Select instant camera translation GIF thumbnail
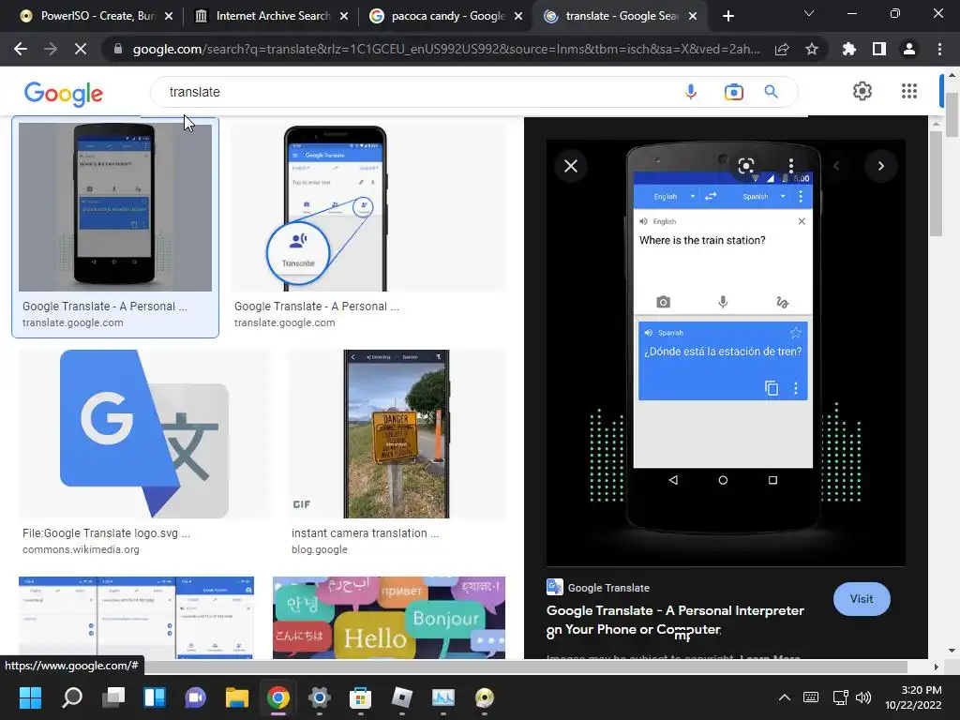The height and width of the screenshot is (720, 960). point(397,434)
